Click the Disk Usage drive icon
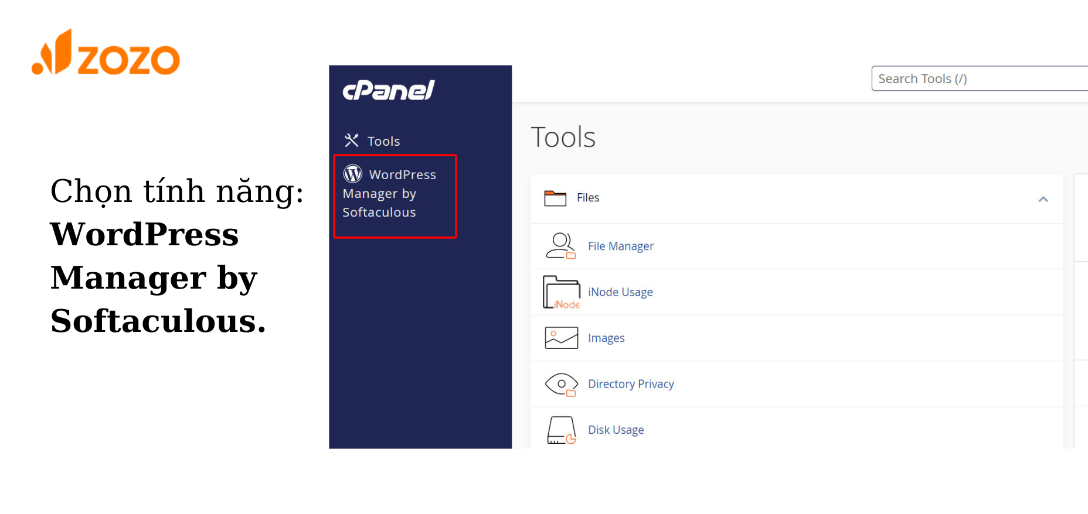The image size is (1088, 514). point(561,430)
